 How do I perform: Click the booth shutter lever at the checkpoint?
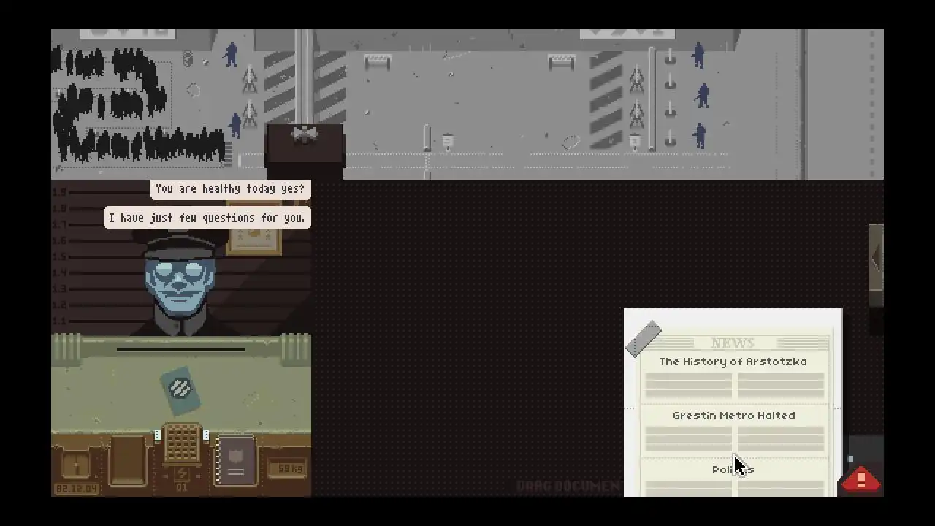click(304, 135)
